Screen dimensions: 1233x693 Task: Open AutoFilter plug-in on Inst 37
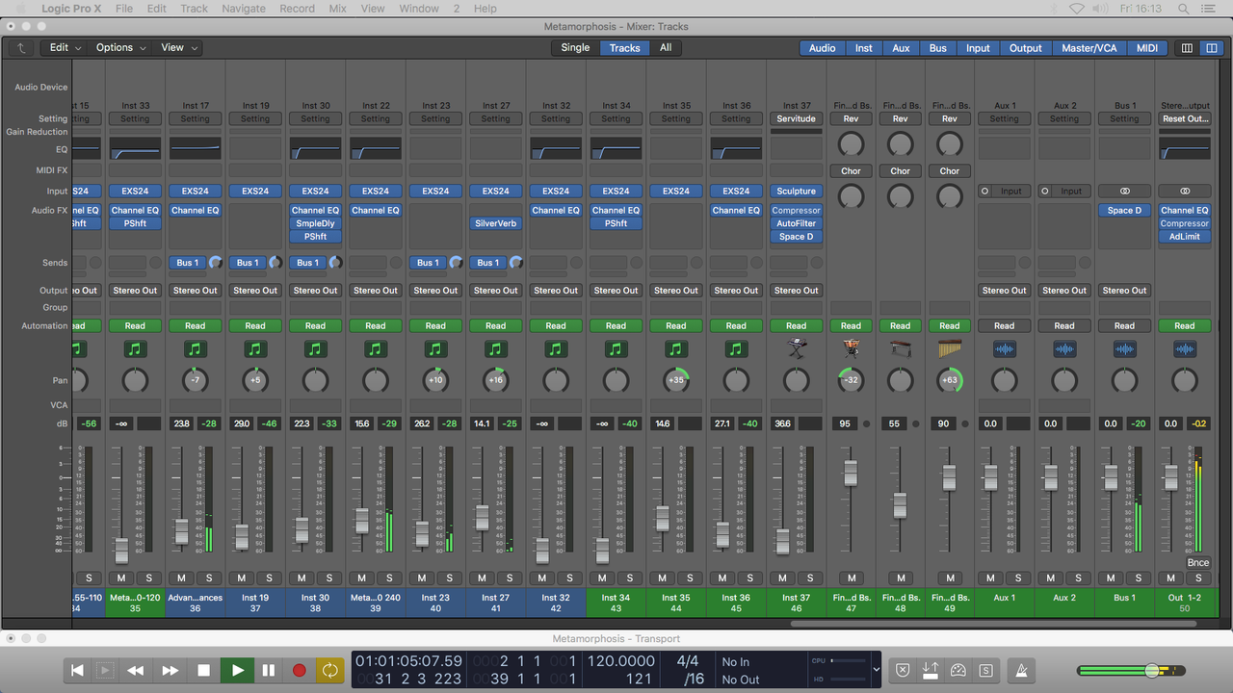coord(797,223)
